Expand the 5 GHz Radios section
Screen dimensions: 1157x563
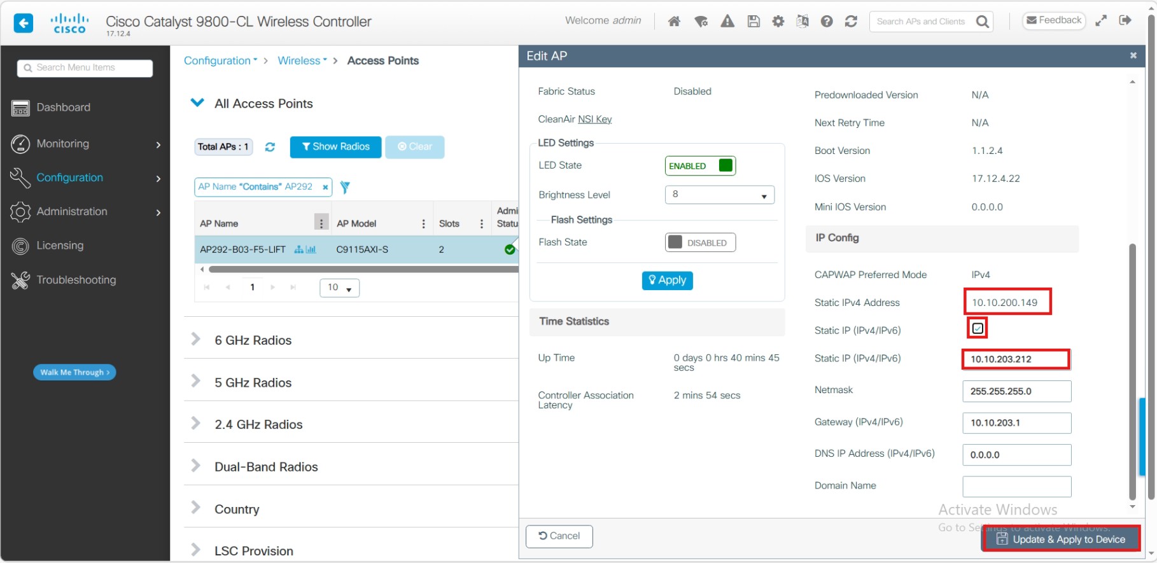point(253,382)
